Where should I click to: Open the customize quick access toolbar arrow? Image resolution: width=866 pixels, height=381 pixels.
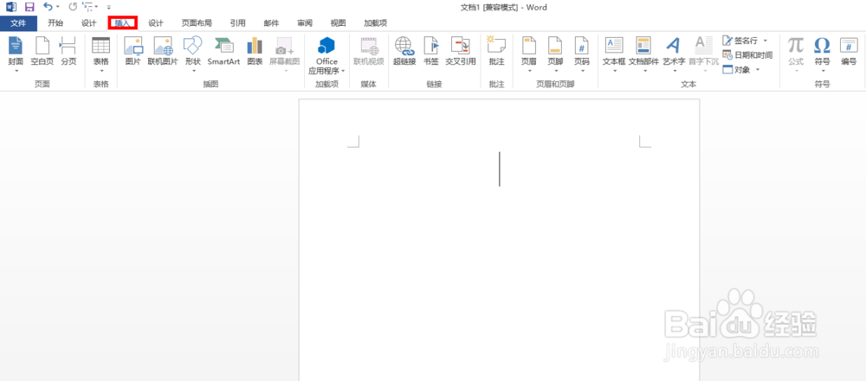click(109, 7)
